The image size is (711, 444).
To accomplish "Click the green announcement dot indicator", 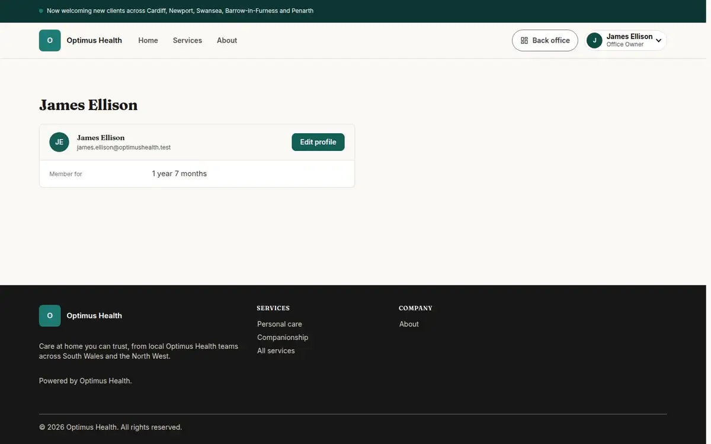I will click(41, 11).
